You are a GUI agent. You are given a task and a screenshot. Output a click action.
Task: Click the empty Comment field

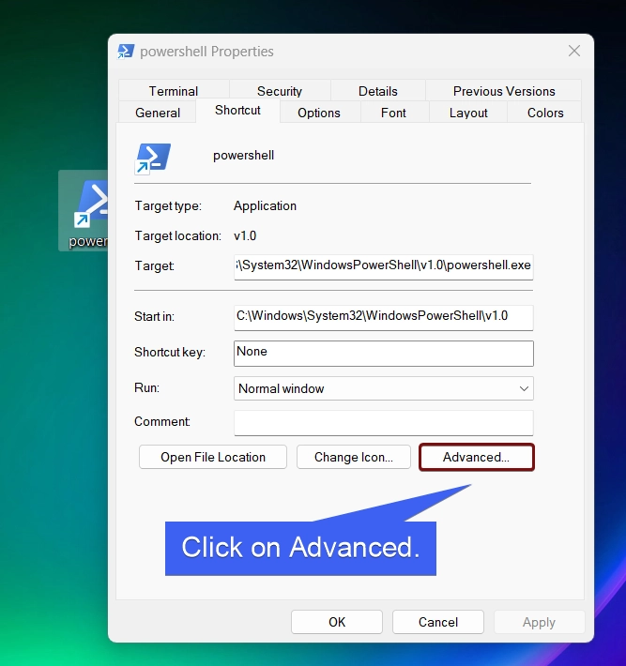(x=383, y=423)
